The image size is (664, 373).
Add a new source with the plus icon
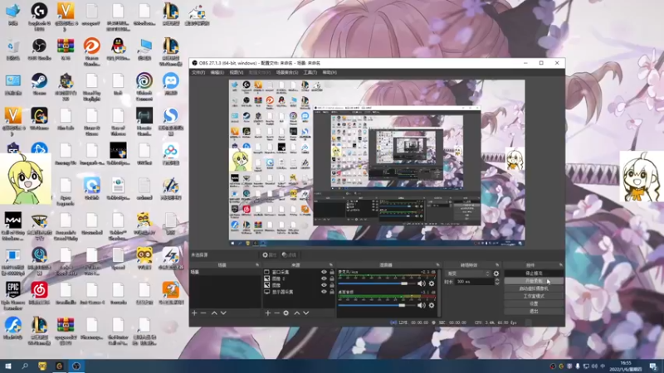[267, 313]
